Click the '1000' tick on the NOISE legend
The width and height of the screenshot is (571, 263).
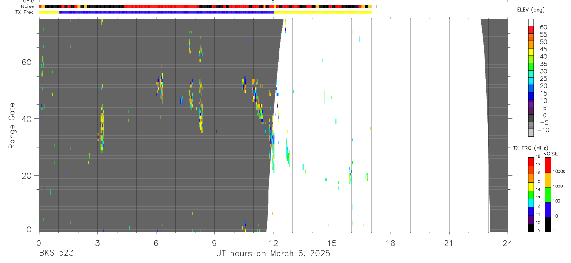pyautogui.click(x=558, y=186)
